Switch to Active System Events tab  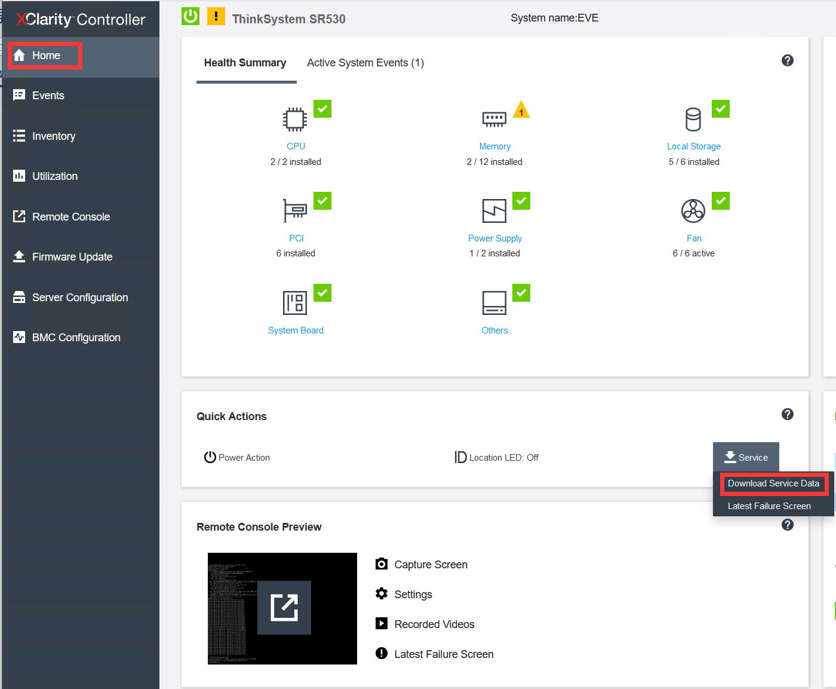[x=365, y=63]
